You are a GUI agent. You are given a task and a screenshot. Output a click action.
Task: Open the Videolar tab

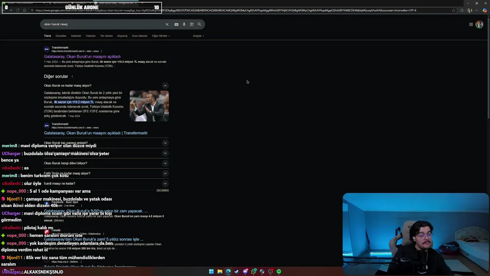coord(91,36)
